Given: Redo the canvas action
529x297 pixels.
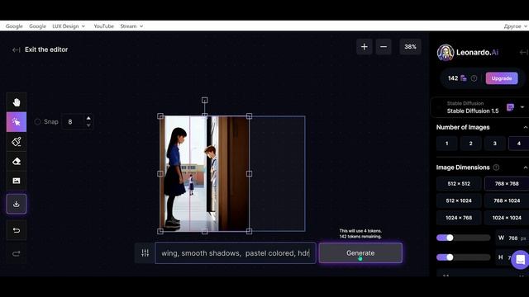Looking at the screenshot, I should point(17,253).
